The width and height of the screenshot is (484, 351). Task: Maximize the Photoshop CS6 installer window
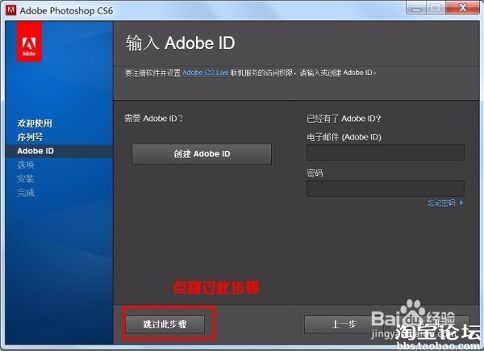click(x=436, y=8)
